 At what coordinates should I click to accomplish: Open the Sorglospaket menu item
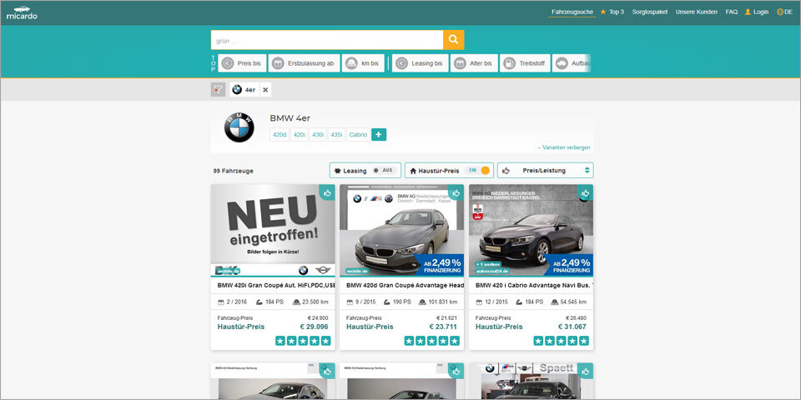650,12
